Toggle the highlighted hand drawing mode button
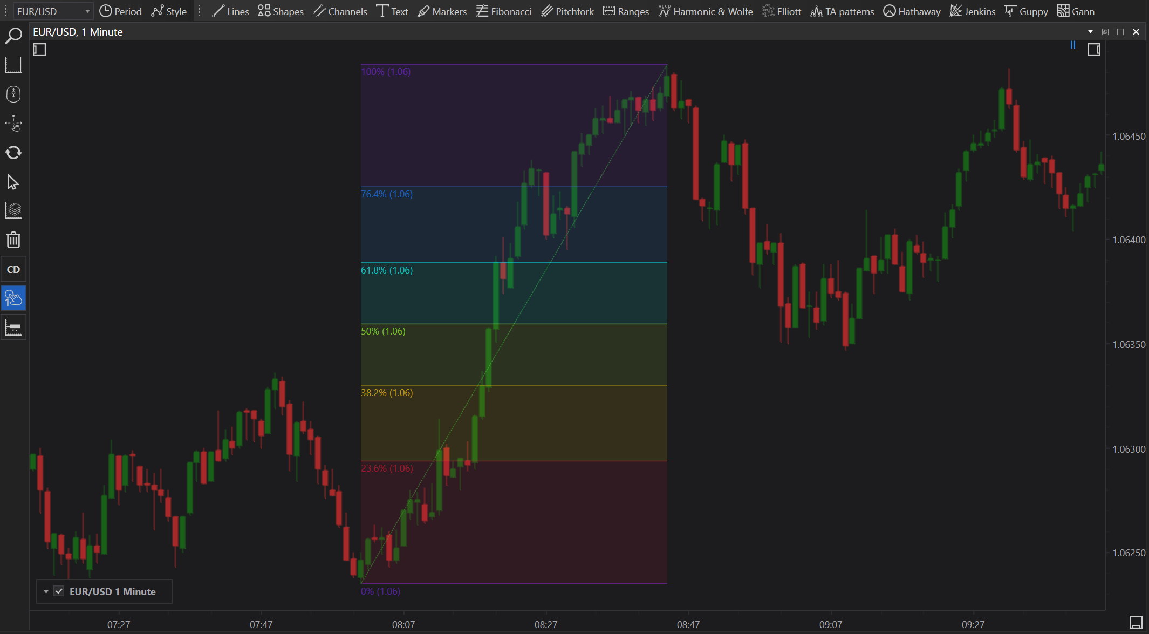Screen dimensions: 1149x634 point(13,298)
